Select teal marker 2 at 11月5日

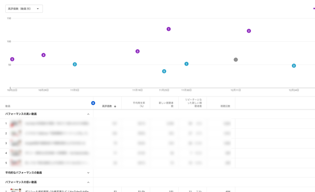click(75, 65)
